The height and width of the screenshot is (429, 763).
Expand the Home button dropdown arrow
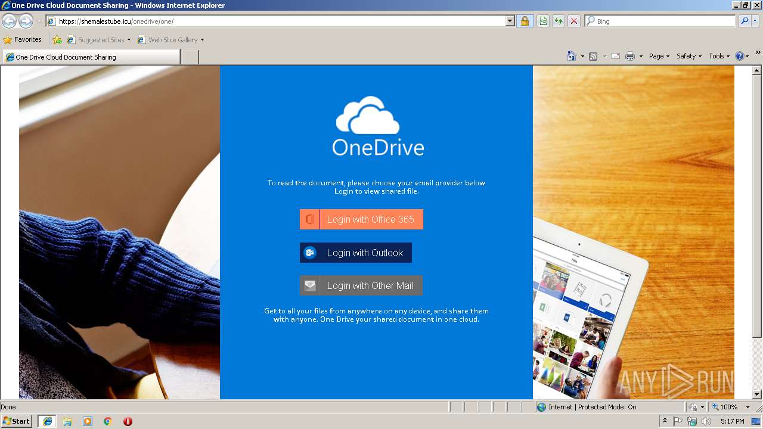tap(582, 56)
